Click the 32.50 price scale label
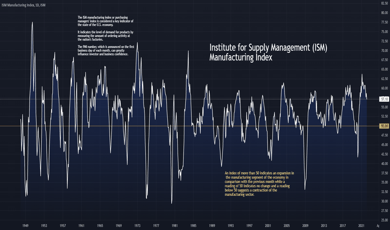Screen dimensions: 390x230 384,192
